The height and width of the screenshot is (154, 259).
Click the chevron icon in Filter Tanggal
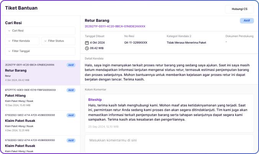9,51
